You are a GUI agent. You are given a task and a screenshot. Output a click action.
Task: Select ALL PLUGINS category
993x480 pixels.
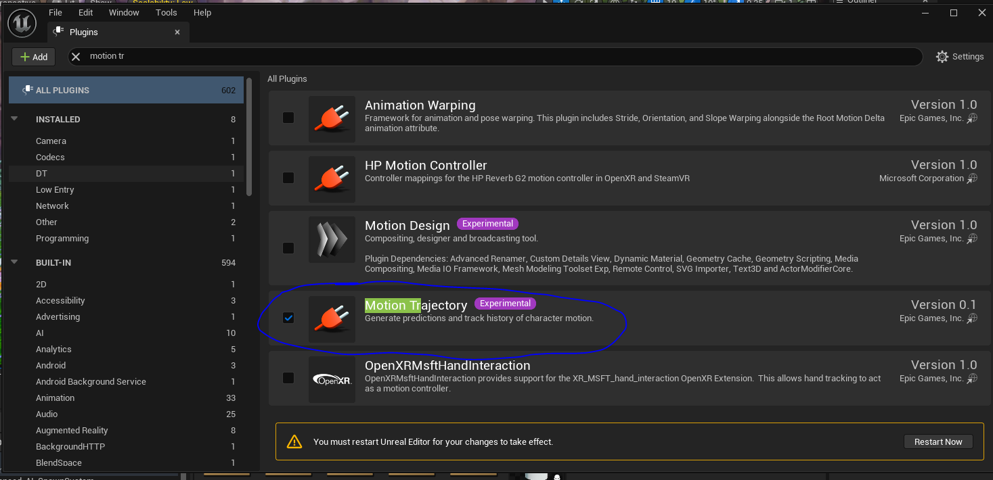click(126, 90)
